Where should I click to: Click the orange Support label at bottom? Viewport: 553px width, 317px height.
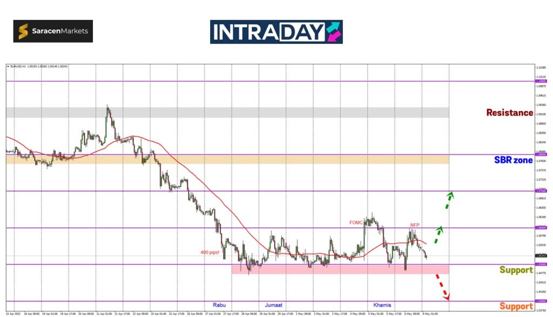pyautogui.click(x=516, y=306)
